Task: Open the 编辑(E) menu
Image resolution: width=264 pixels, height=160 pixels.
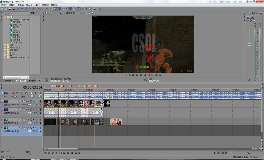Action: tap(12, 5)
